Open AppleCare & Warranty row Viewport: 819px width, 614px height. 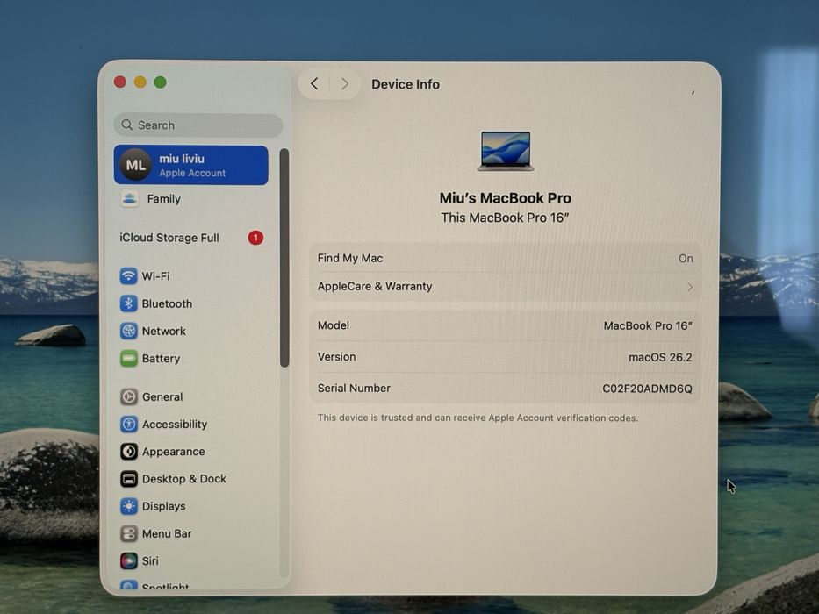pos(505,287)
